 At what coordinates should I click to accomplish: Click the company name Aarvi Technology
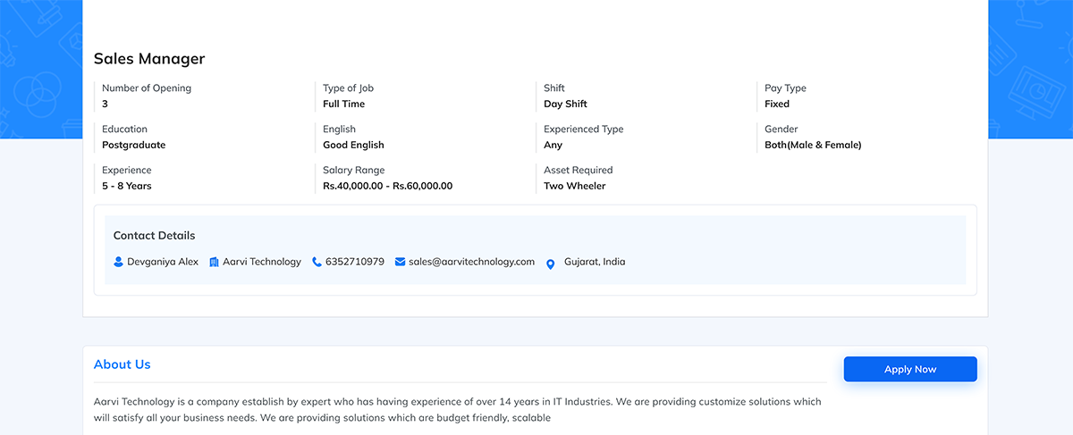coord(262,262)
